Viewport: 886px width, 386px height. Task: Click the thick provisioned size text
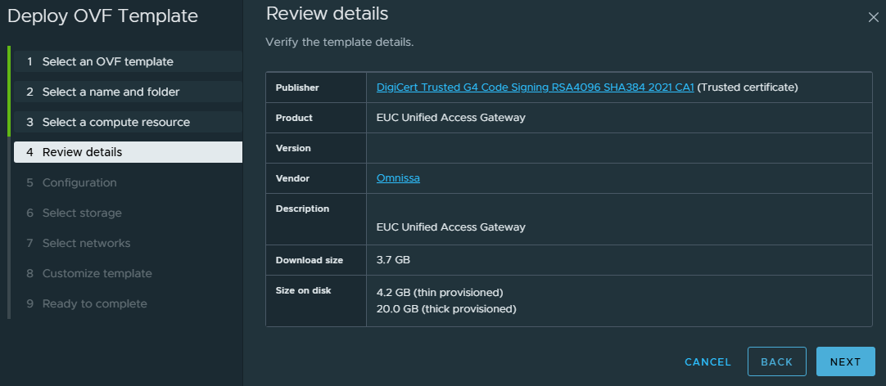(445, 309)
